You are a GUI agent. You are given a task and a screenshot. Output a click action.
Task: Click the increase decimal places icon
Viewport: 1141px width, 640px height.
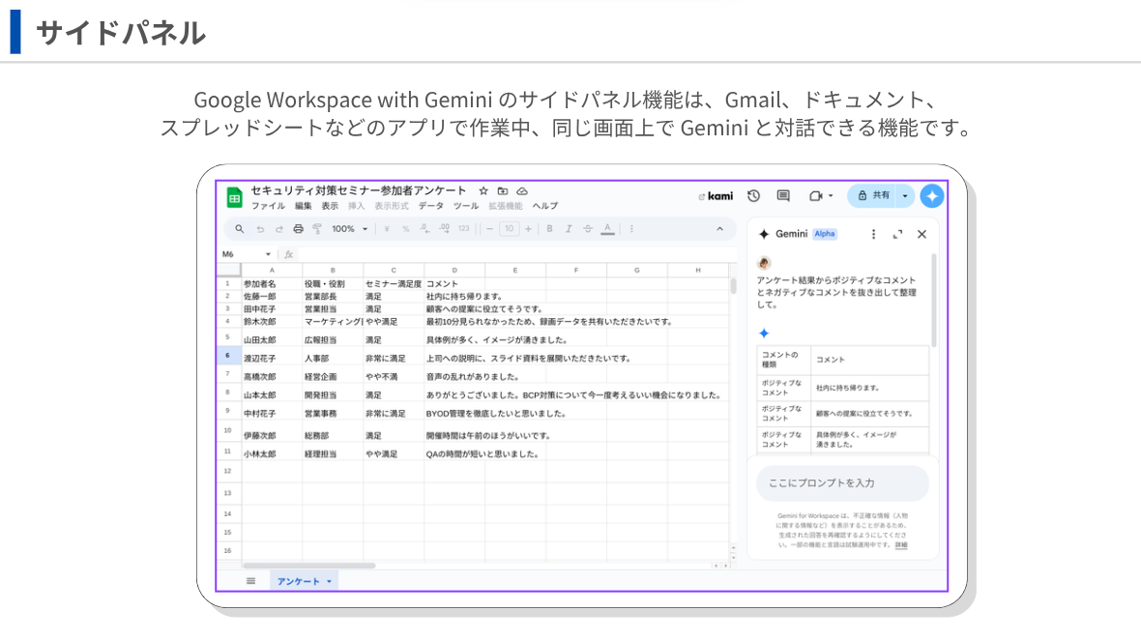(444, 229)
